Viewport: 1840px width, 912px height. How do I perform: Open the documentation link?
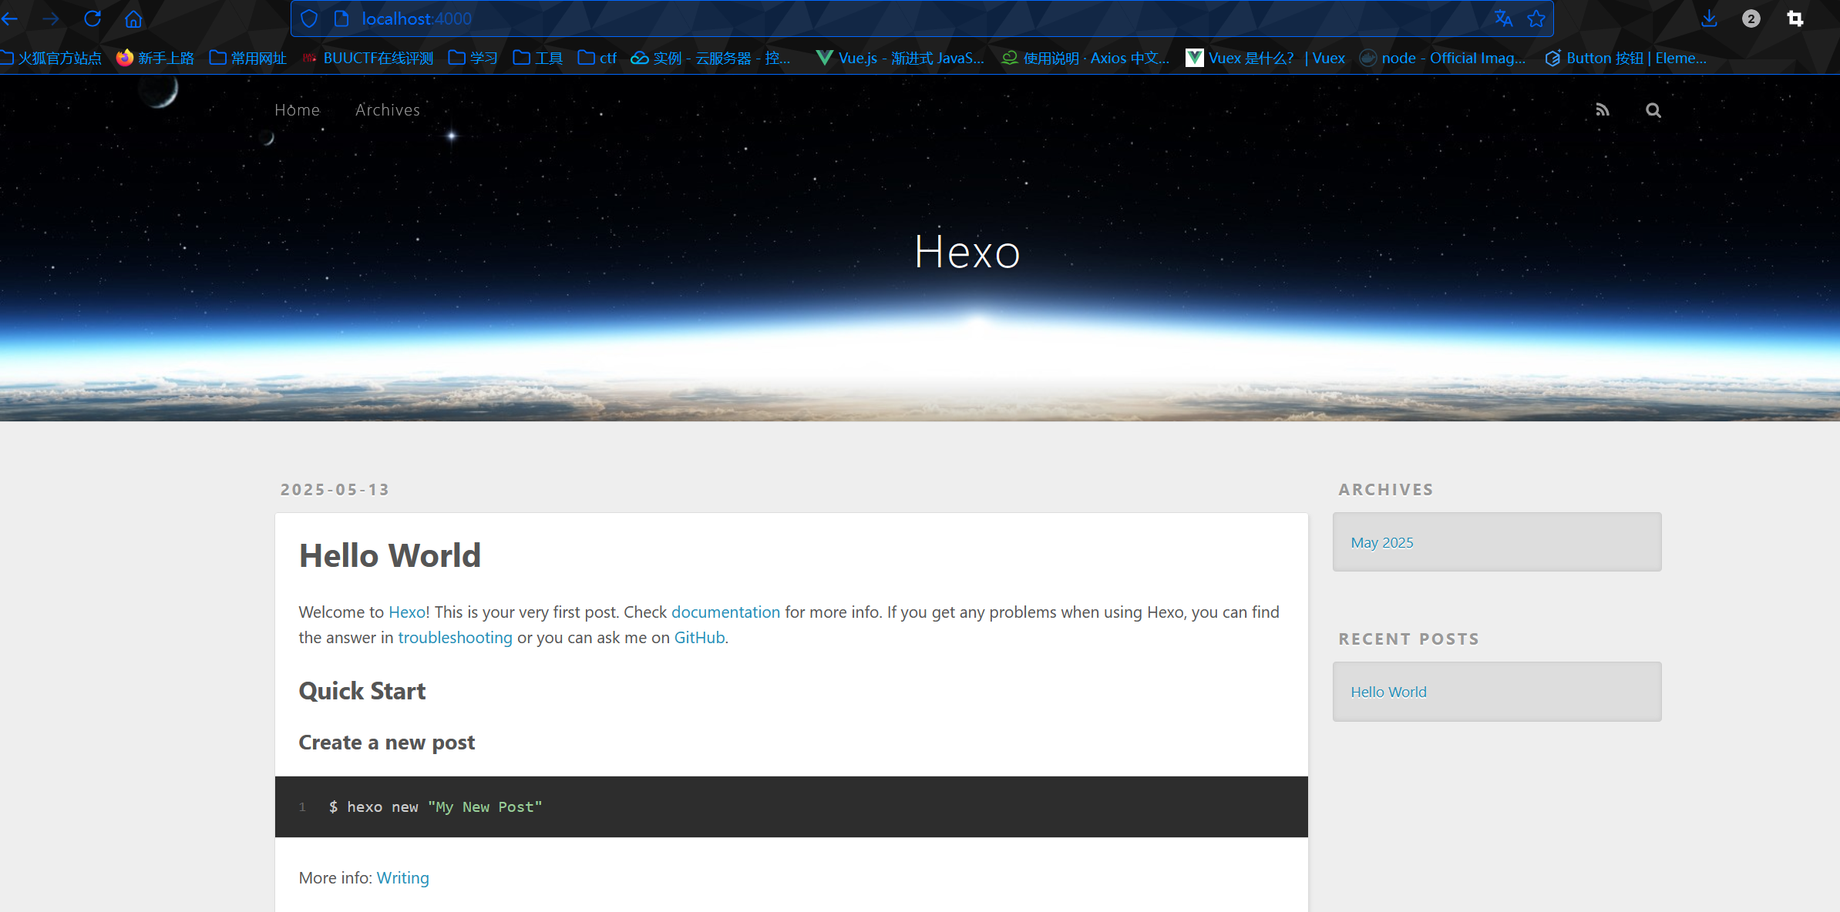tap(725, 612)
